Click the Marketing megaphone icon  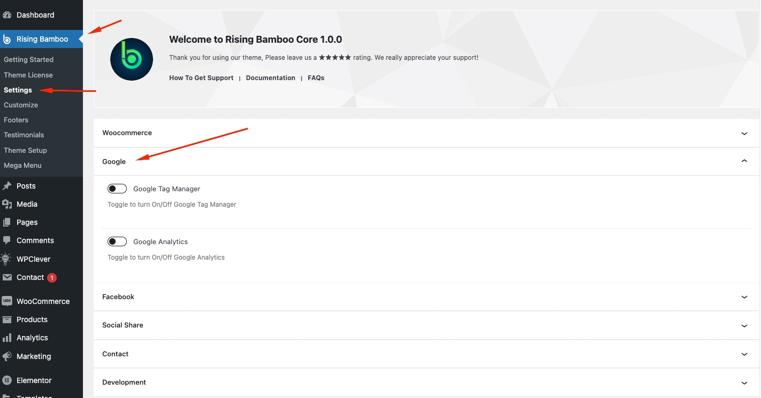tap(7, 356)
